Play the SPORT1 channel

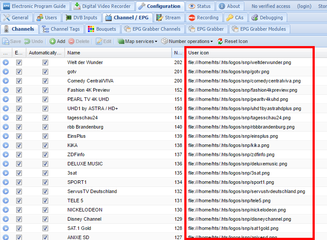coord(6,182)
